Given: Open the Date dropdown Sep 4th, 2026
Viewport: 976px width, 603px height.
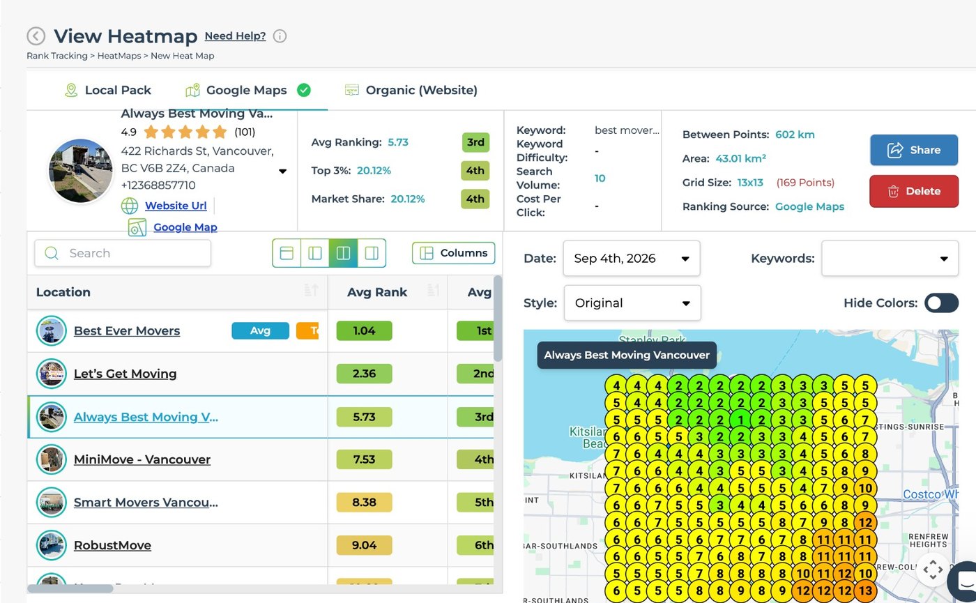Looking at the screenshot, I should coord(632,259).
